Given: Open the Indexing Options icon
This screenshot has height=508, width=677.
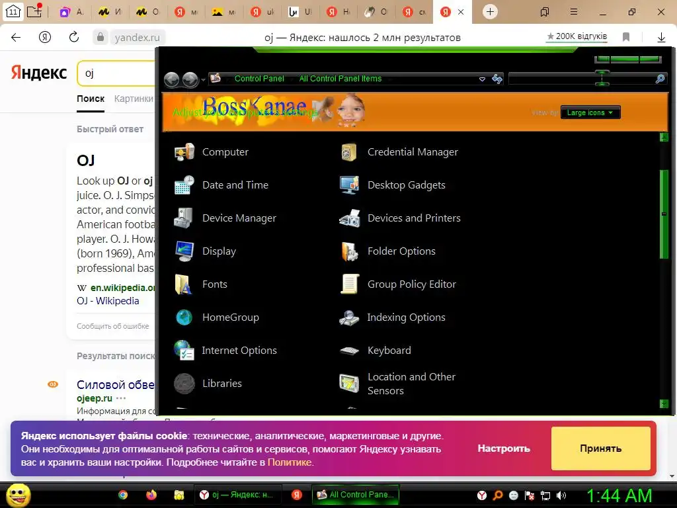Looking at the screenshot, I should [x=349, y=317].
